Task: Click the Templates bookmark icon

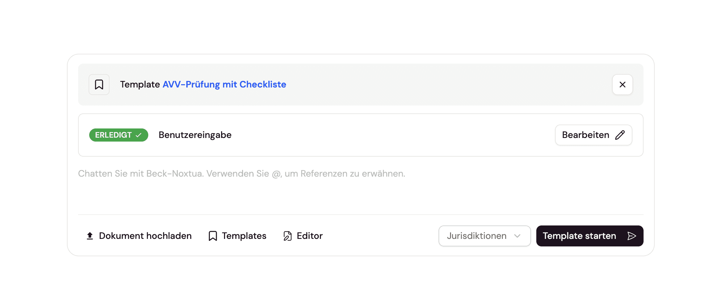Action: tap(213, 236)
